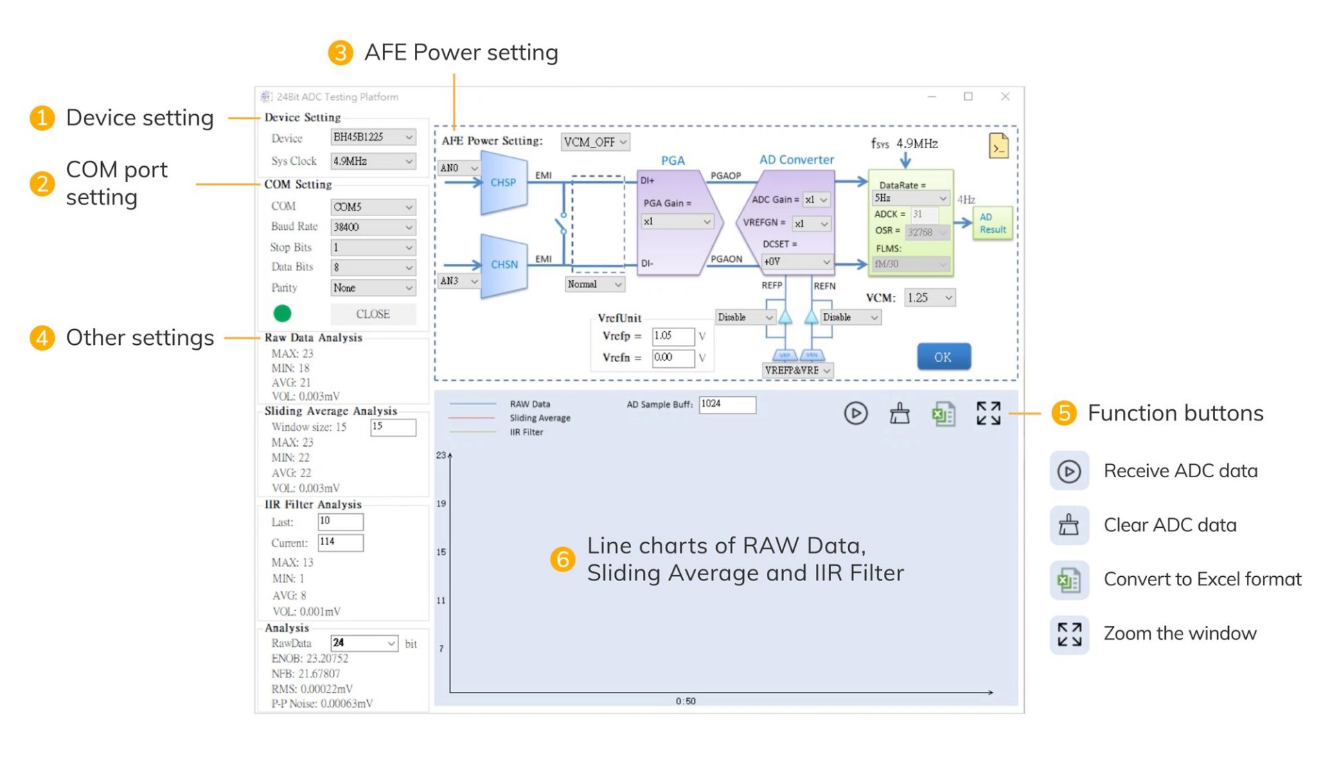Viewport: 1330px width, 757px height.
Task: Click the REFN buffer triangle
Action: 810,317
